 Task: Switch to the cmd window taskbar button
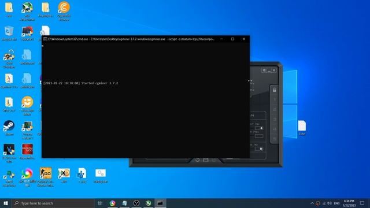[x=160, y=203]
